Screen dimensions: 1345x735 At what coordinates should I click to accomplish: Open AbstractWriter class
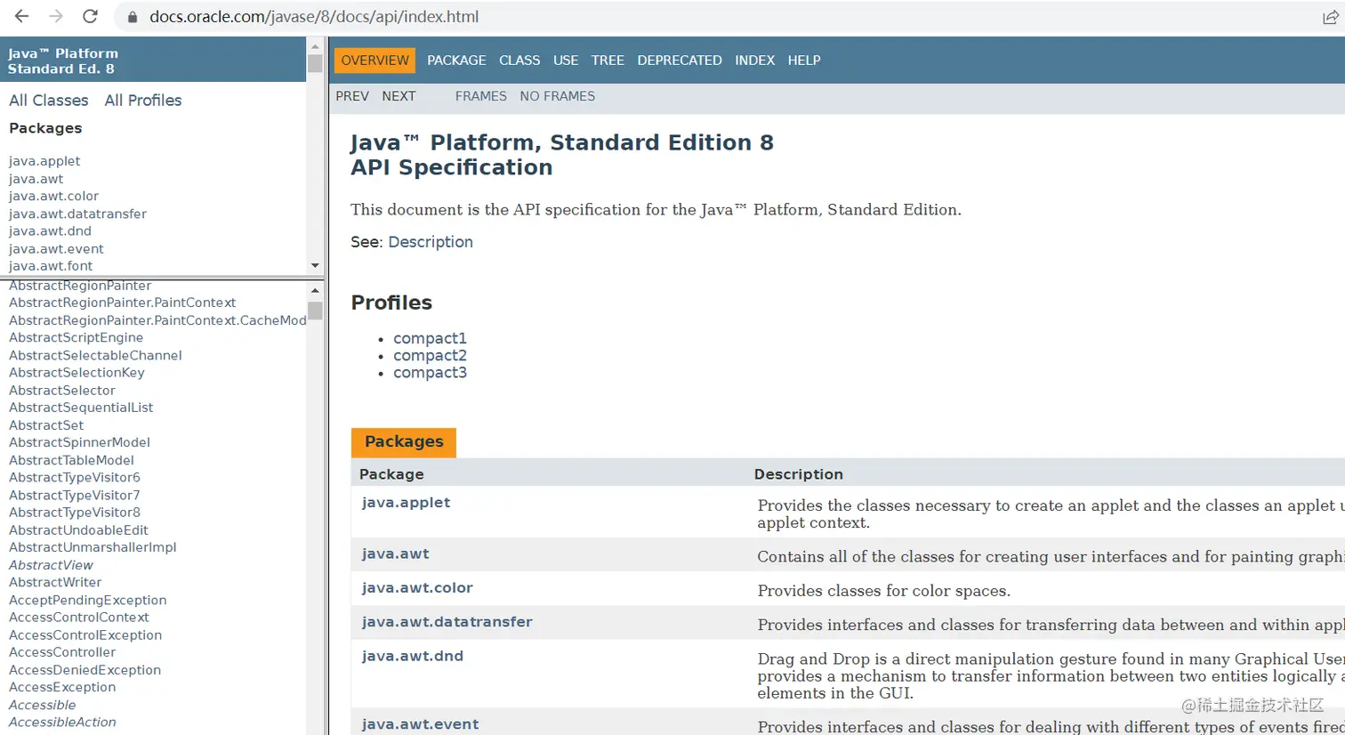[x=55, y=583]
